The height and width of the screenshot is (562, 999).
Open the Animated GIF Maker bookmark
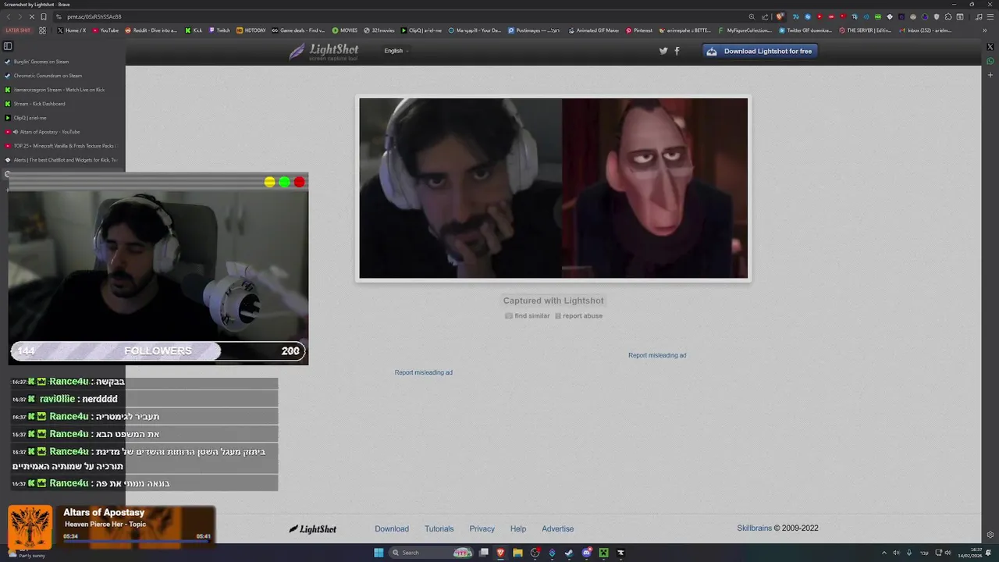pos(593,30)
